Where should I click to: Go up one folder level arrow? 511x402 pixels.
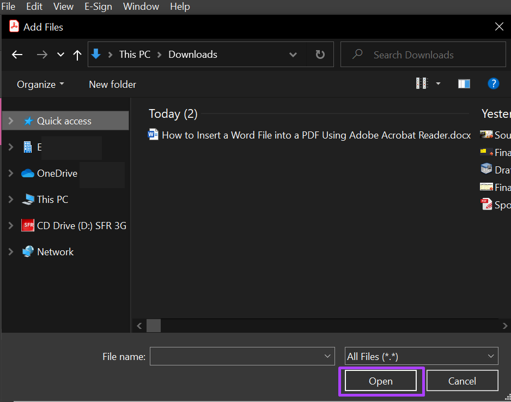click(x=77, y=55)
